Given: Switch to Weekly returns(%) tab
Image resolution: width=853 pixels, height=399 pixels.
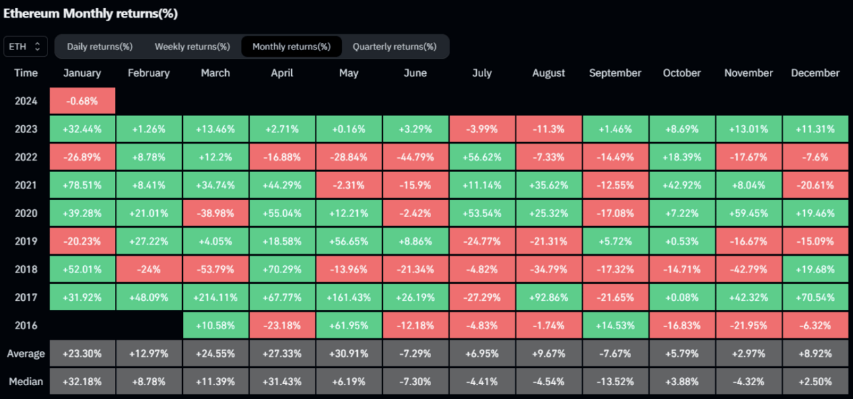Looking at the screenshot, I should [x=192, y=47].
